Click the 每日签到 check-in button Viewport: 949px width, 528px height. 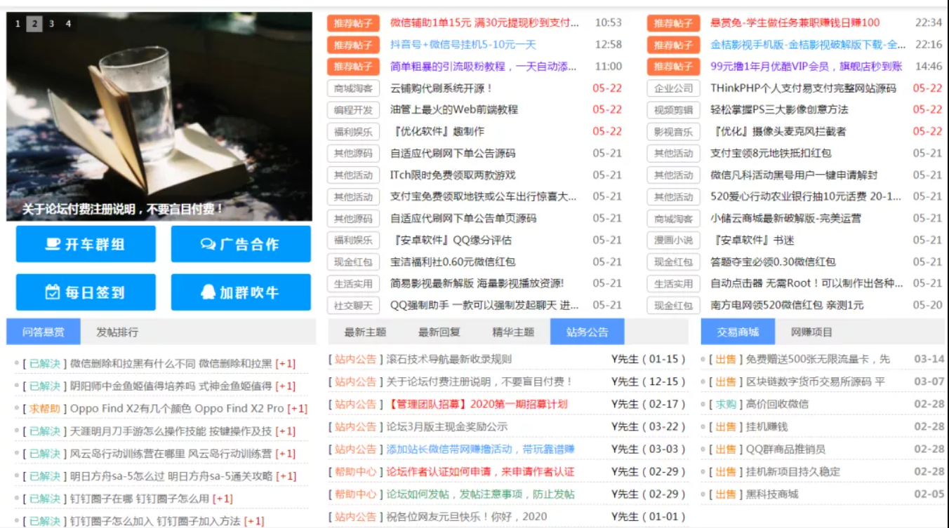[86, 292]
